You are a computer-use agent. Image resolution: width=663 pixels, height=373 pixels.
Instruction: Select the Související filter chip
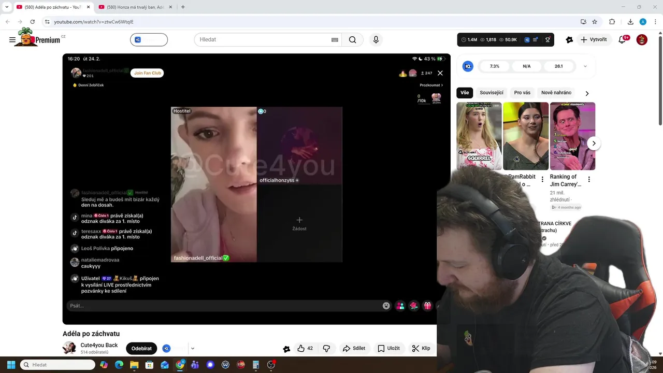point(492,93)
